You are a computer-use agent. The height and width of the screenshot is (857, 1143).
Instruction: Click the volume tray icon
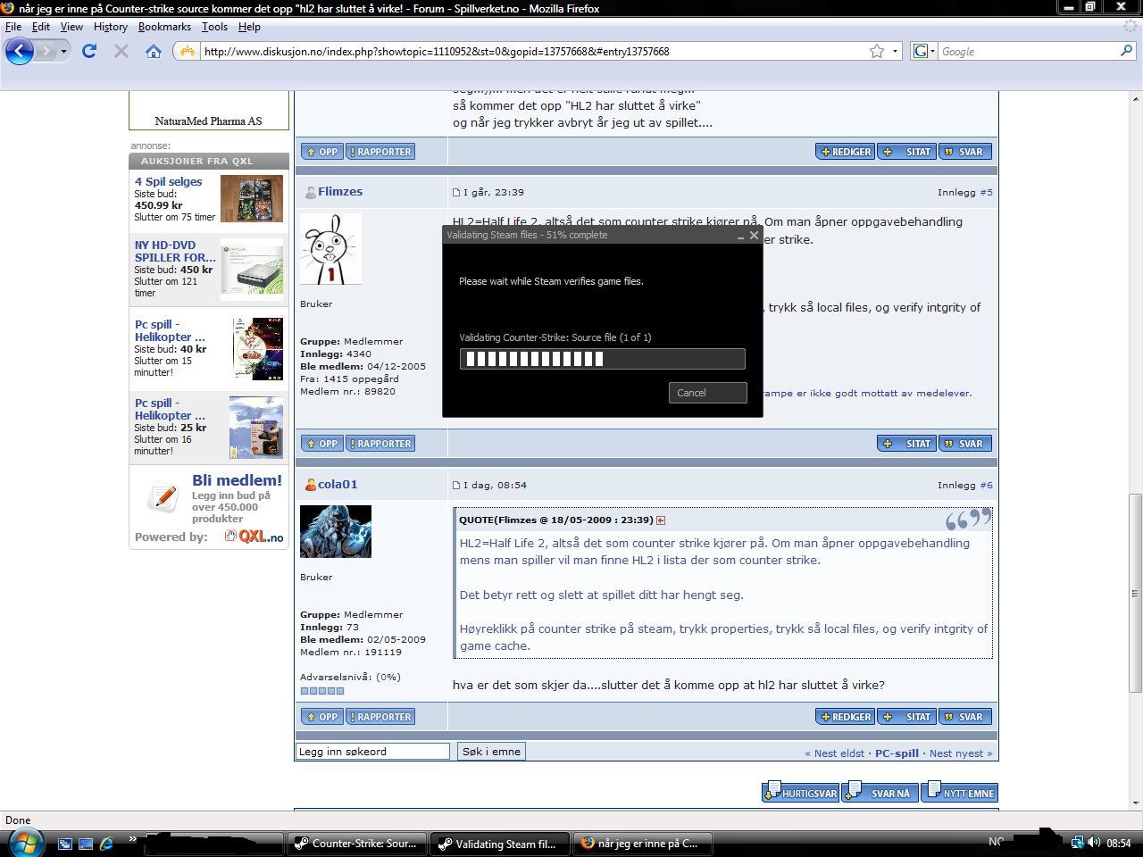[1094, 843]
